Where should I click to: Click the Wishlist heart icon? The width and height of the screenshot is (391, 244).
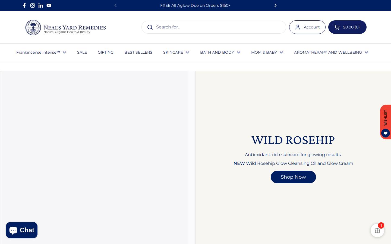386,133
